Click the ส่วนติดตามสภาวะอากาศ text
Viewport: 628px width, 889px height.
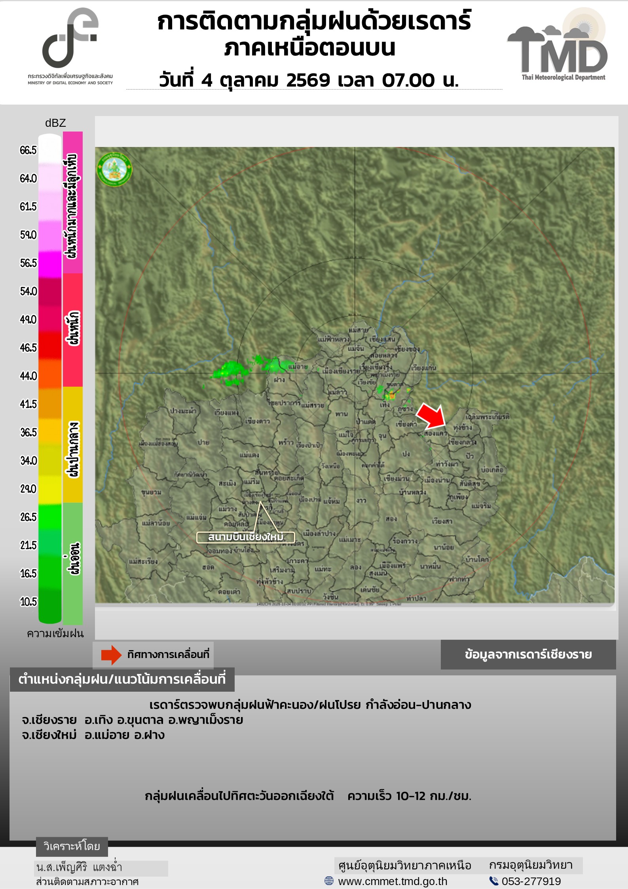point(87,882)
